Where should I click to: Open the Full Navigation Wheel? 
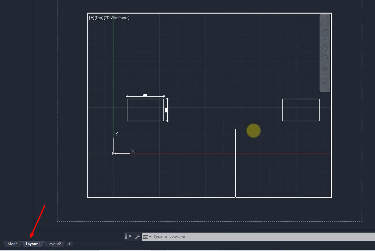[325, 33]
